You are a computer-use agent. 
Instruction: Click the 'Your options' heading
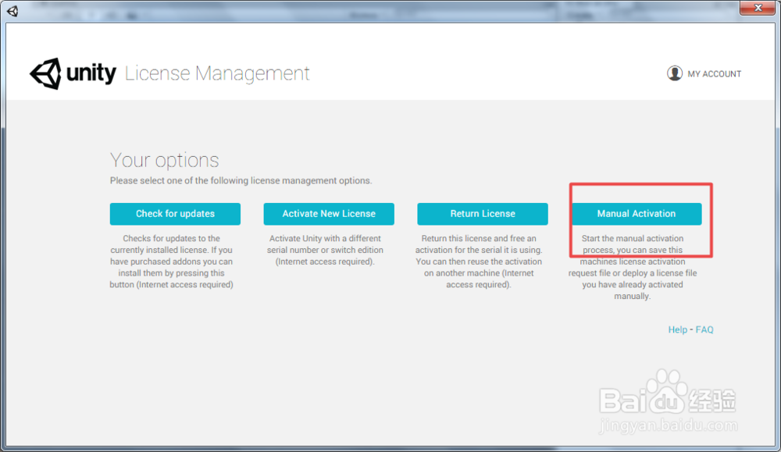pyautogui.click(x=164, y=160)
